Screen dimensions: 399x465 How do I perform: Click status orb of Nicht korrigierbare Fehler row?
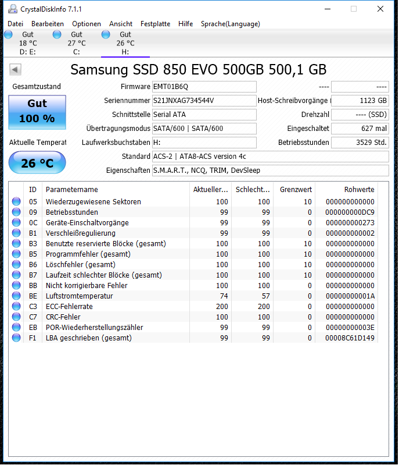[16, 285]
